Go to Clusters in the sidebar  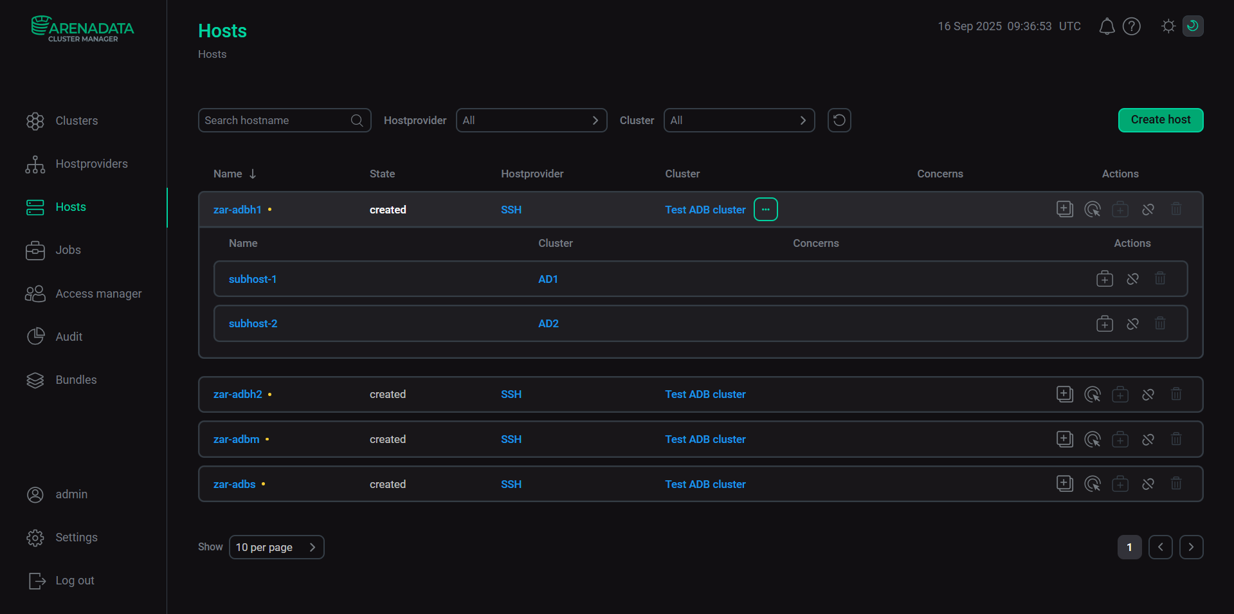pyautogui.click(x=77, y=121)
